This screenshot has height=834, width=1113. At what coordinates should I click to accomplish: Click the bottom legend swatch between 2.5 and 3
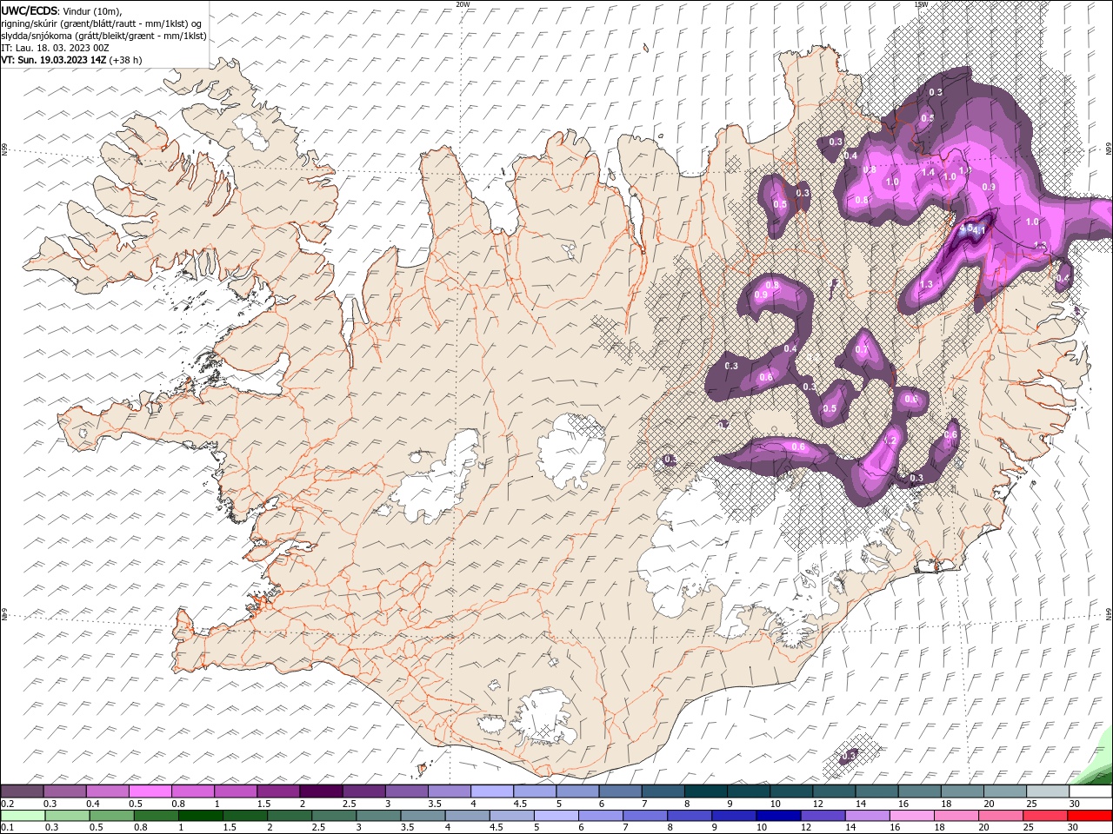334,815
